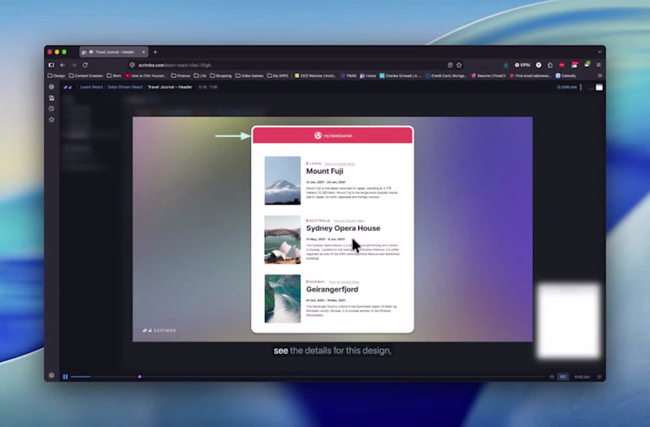Click the Sydney Opera House photo
The image size is (650, 427).
[283, 239]
